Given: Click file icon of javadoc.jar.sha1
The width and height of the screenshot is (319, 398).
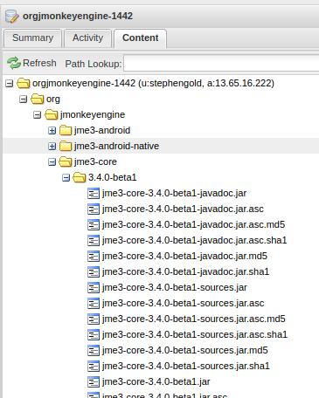Looking at the screenshot, I should [x=94, y=271].
